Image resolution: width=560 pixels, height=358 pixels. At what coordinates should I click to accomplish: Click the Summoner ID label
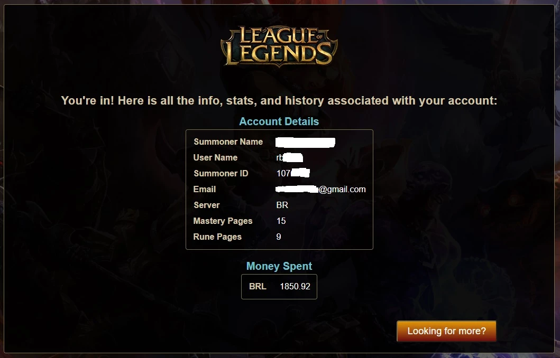(x=221, y=173)
